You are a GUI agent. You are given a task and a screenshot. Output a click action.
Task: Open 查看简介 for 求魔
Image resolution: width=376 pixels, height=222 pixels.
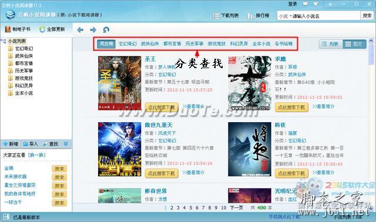[323, 106]
